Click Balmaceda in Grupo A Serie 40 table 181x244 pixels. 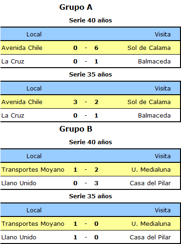(x=154, y=62)
